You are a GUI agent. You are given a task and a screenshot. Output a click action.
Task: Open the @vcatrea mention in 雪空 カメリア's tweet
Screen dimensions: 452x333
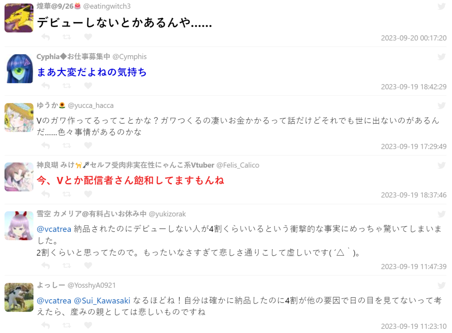tap(54, 229)
